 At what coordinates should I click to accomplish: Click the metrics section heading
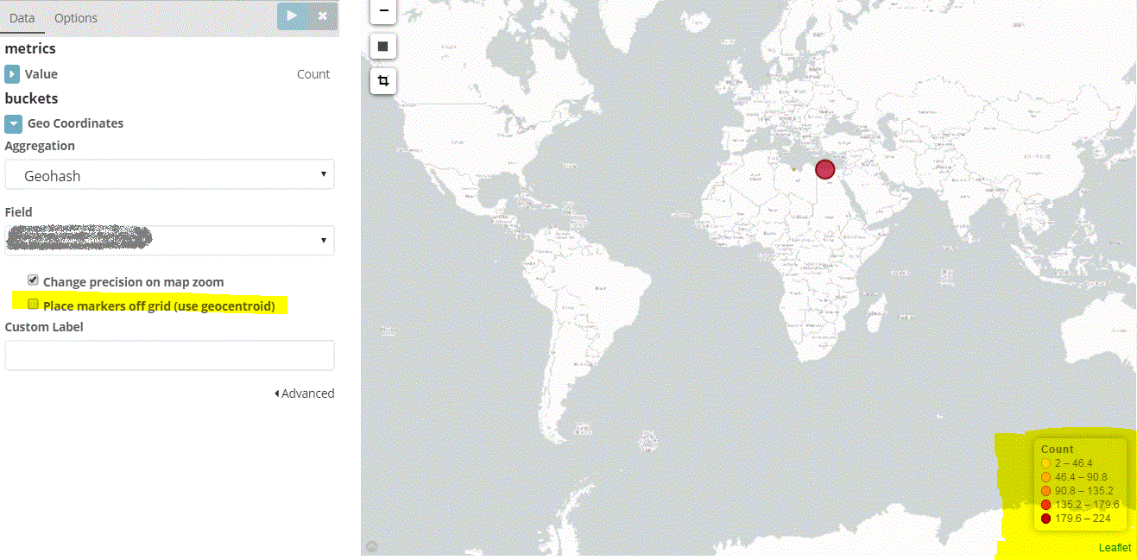tap(30, 48)
